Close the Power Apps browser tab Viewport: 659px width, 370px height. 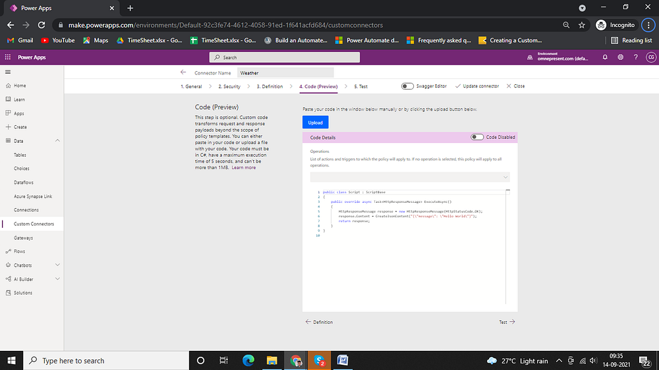[112, 8]
